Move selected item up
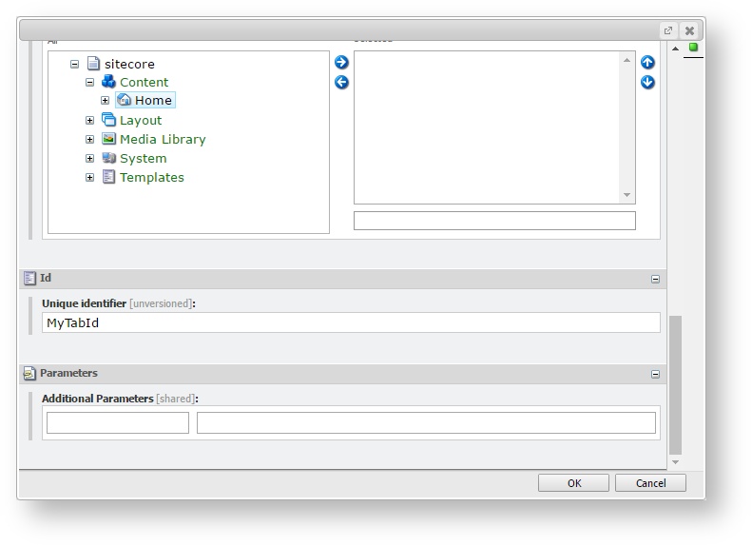This screenshot has height=546, width=752. tap(647, 62)
